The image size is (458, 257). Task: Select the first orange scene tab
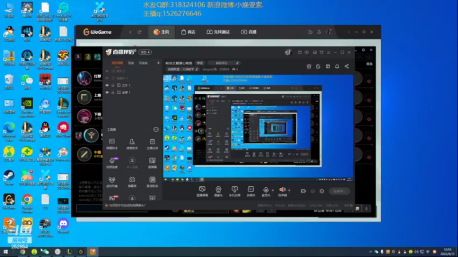click(x=117, y=63)
